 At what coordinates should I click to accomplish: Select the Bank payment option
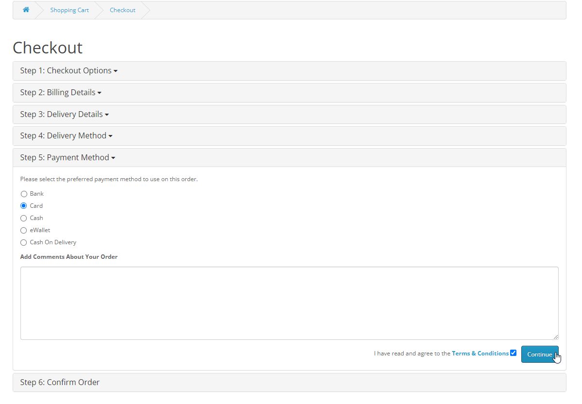point(24,194)
